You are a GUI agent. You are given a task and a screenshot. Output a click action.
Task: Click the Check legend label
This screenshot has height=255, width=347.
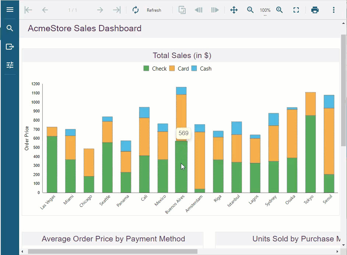click(160, 69)
